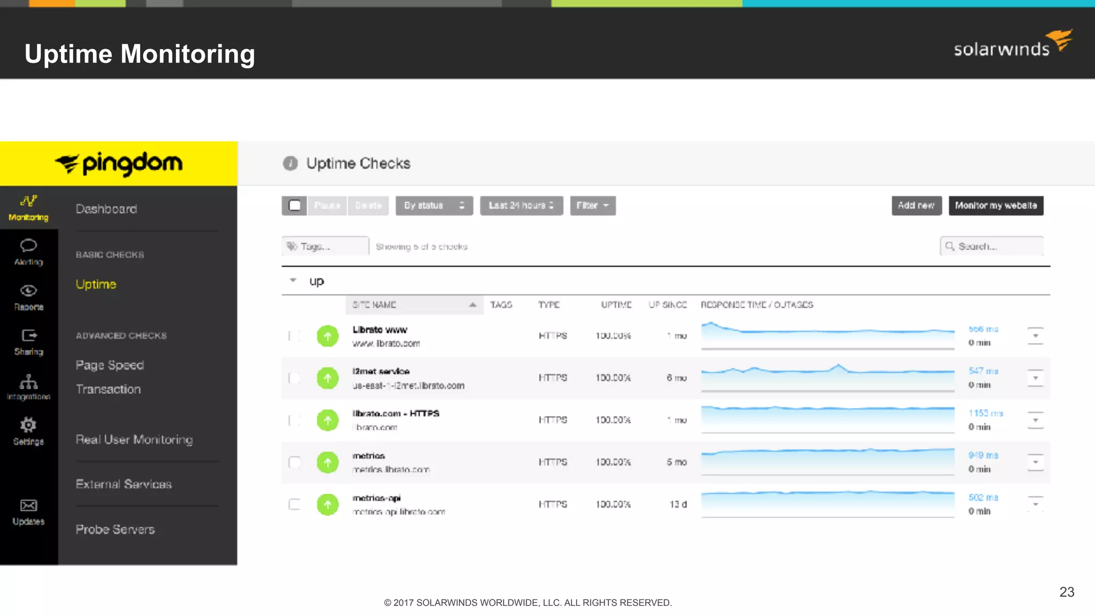Open the Reports eye icon

tap(28, 290)
